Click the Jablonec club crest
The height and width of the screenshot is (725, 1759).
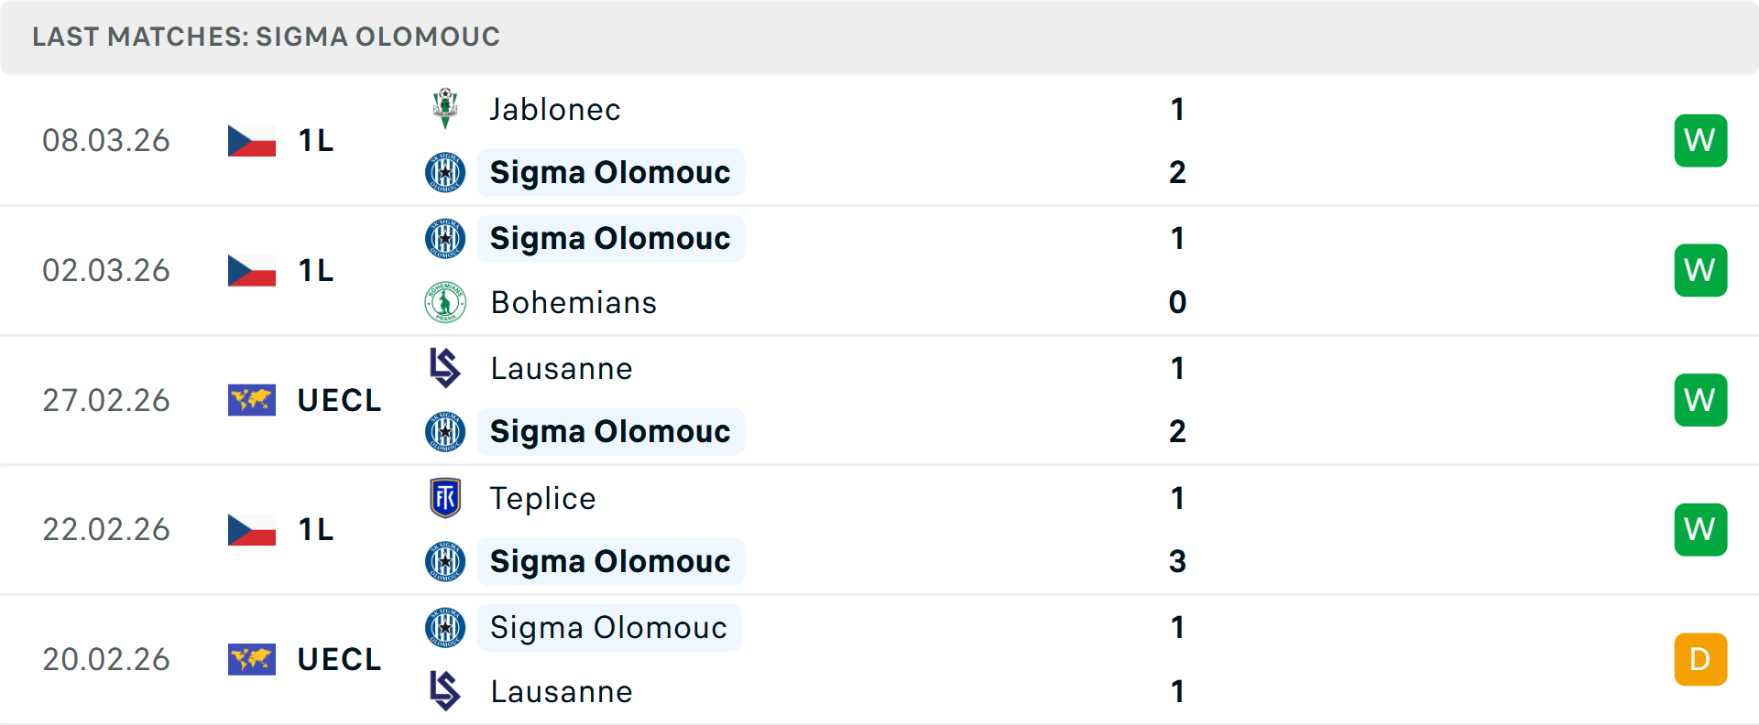pyautogui.click(x=445, y=108)
